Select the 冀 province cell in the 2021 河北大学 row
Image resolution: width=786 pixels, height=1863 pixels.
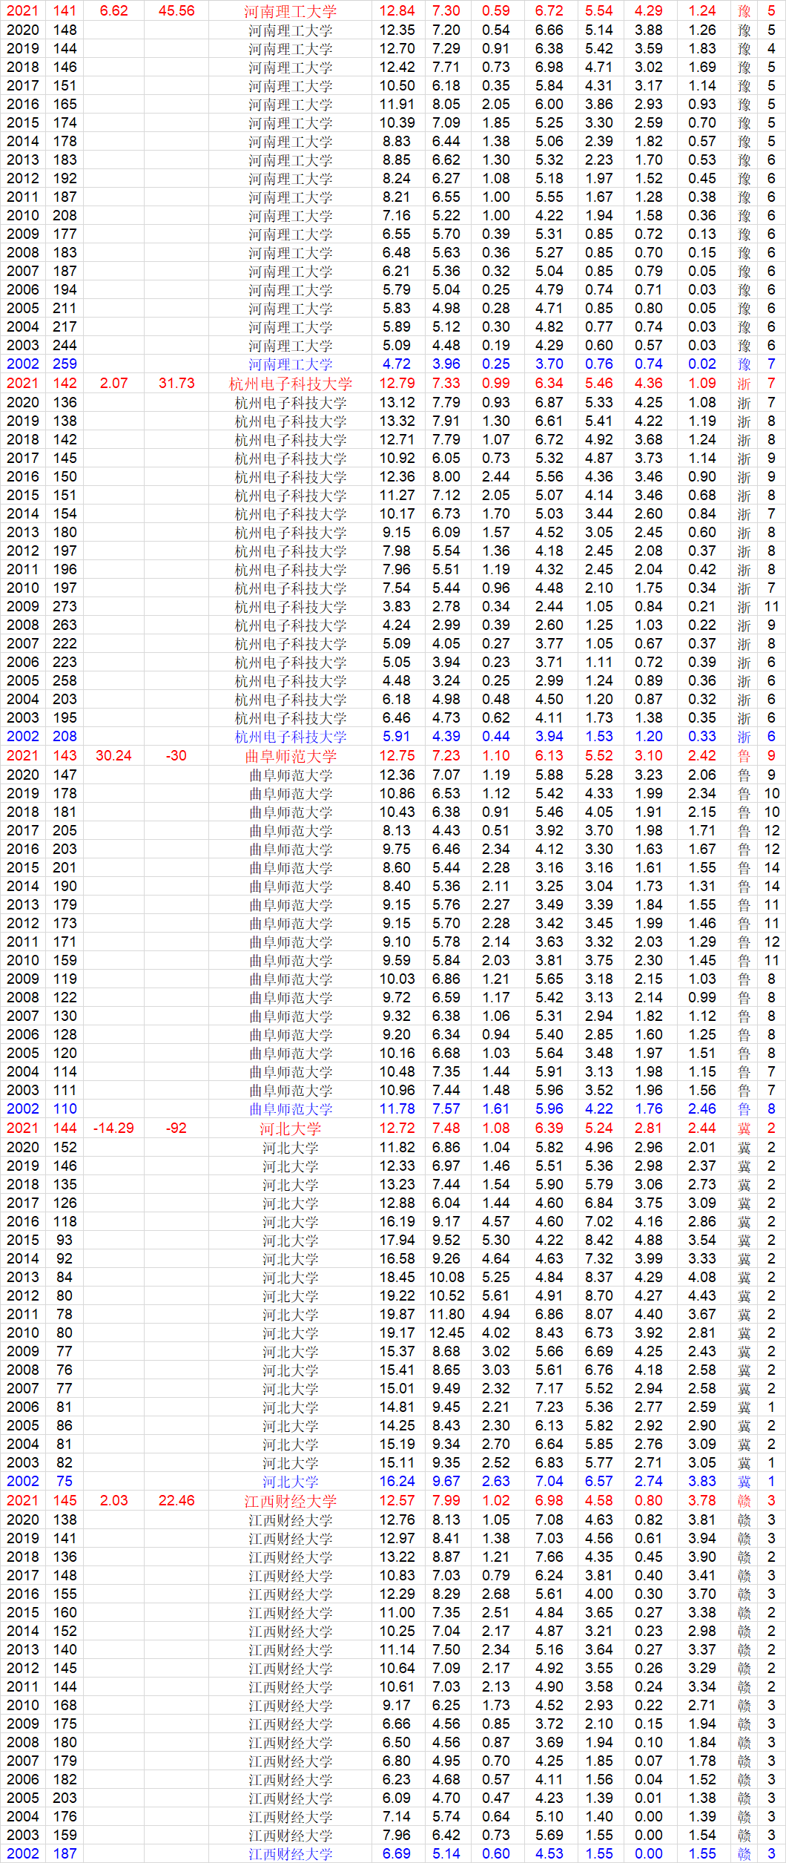click(x=744, y=1128)
